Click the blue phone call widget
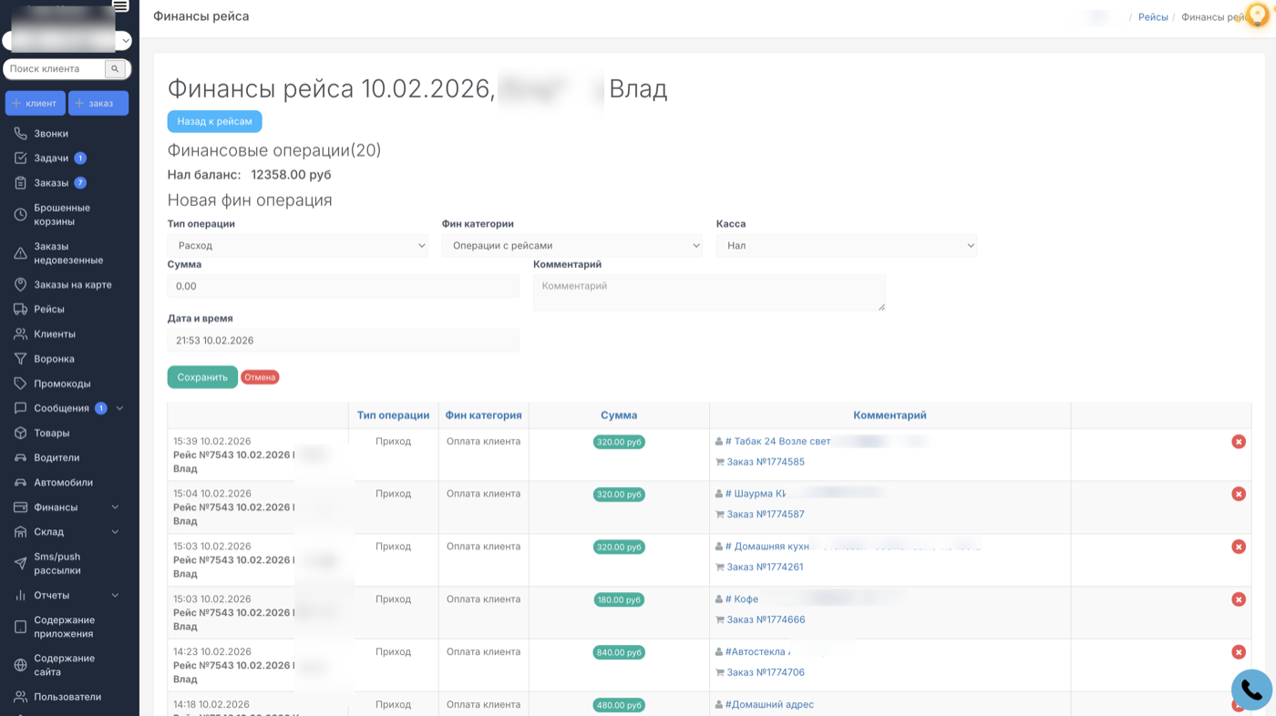Image resolution: width=1276 pixels, height=716 pixels. [1251, 690]
